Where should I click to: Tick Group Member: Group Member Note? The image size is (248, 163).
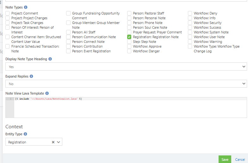coord(68,23)
